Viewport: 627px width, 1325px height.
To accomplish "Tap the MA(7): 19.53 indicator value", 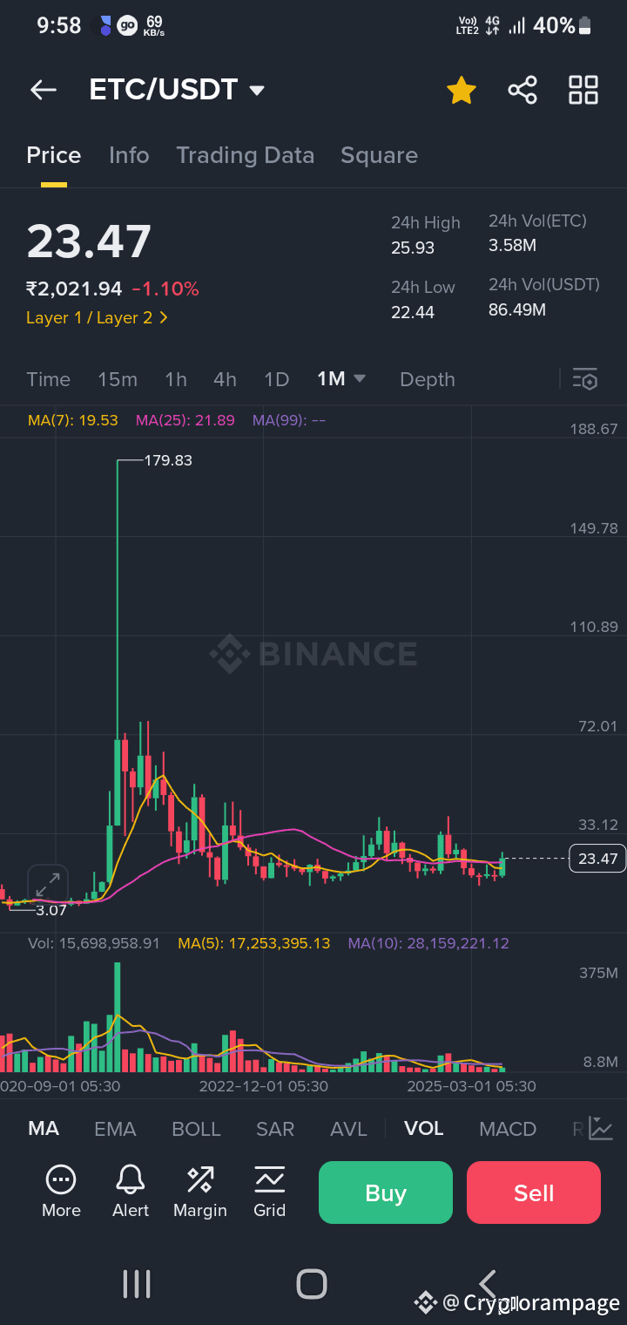I will (73, 420).
